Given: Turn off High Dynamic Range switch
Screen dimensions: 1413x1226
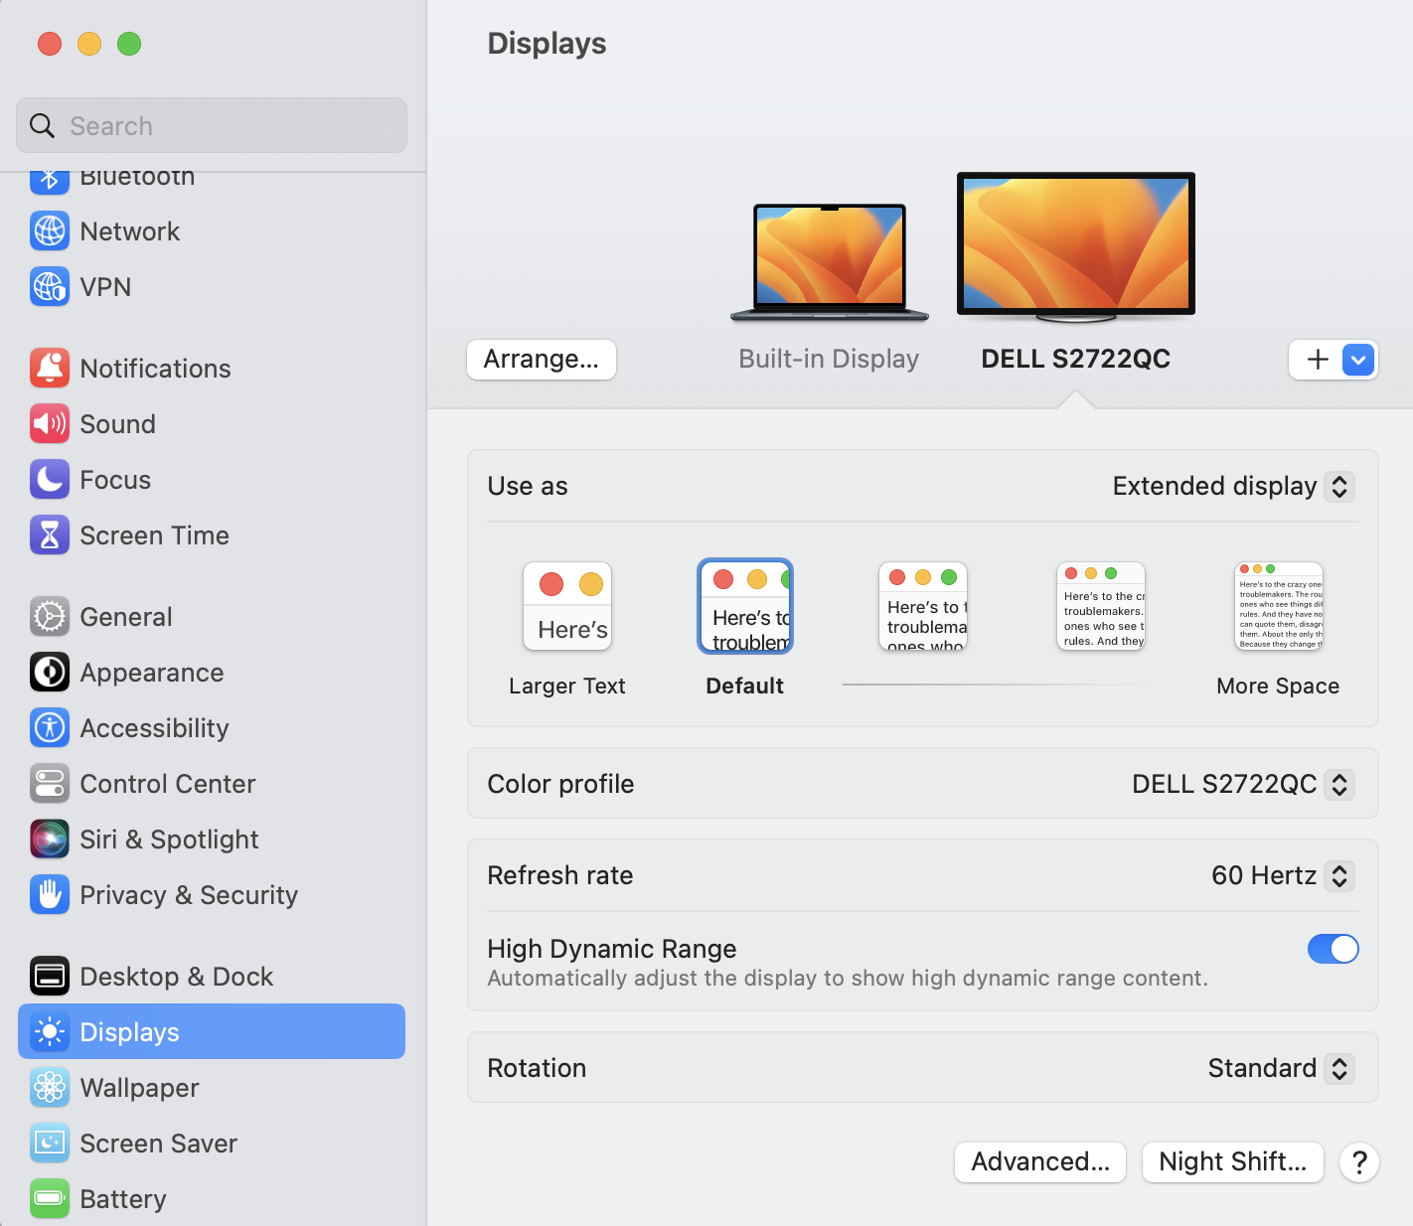Looking at the screenshot, I should 1333,949.
